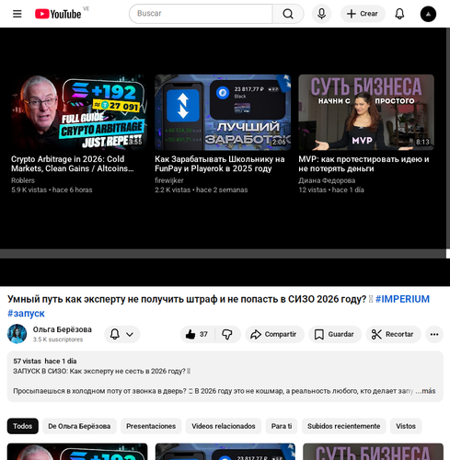Viewport: 450px width, 460px height.
Task: Open channel name Ольга Берёзова
Action: (x=63, y=329)
